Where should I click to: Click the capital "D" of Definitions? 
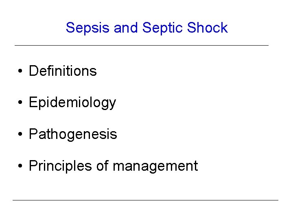click(33, 71)
